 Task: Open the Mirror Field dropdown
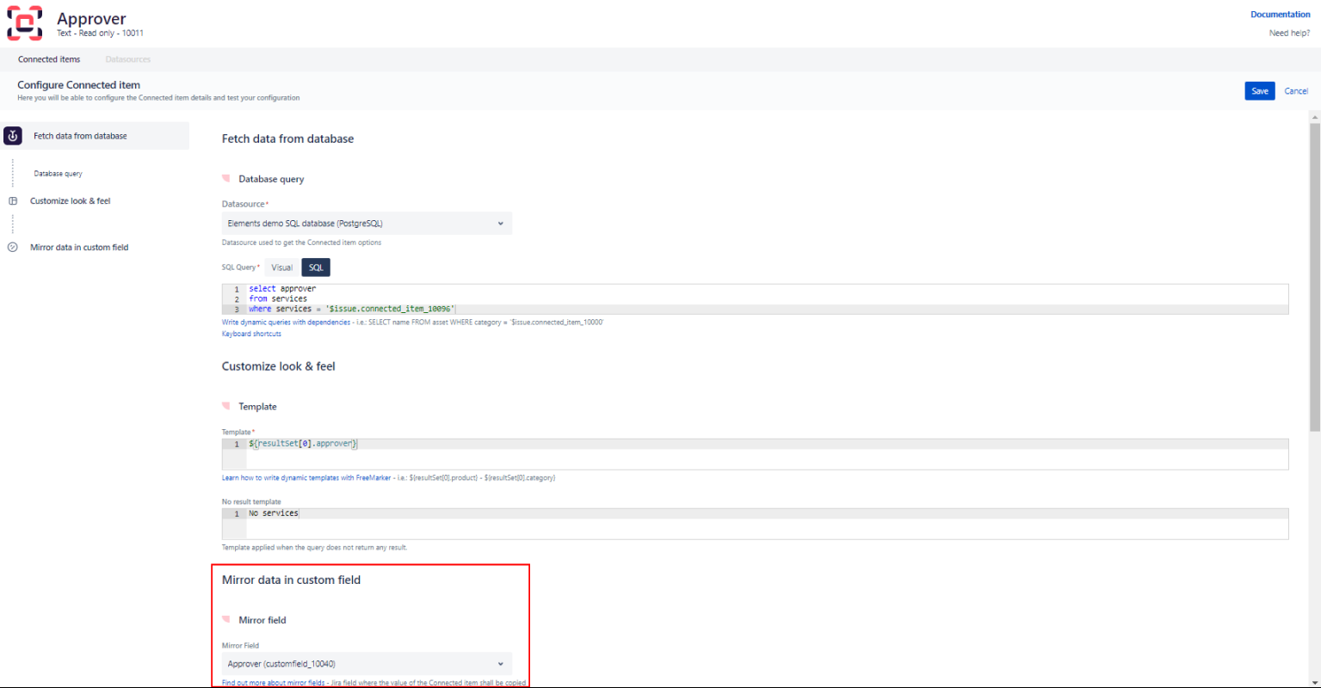tap(367, 663)
